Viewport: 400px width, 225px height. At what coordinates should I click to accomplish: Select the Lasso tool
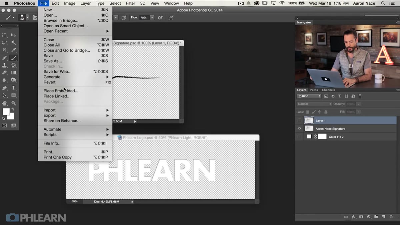pyautogui.click(x=4, y=43)
